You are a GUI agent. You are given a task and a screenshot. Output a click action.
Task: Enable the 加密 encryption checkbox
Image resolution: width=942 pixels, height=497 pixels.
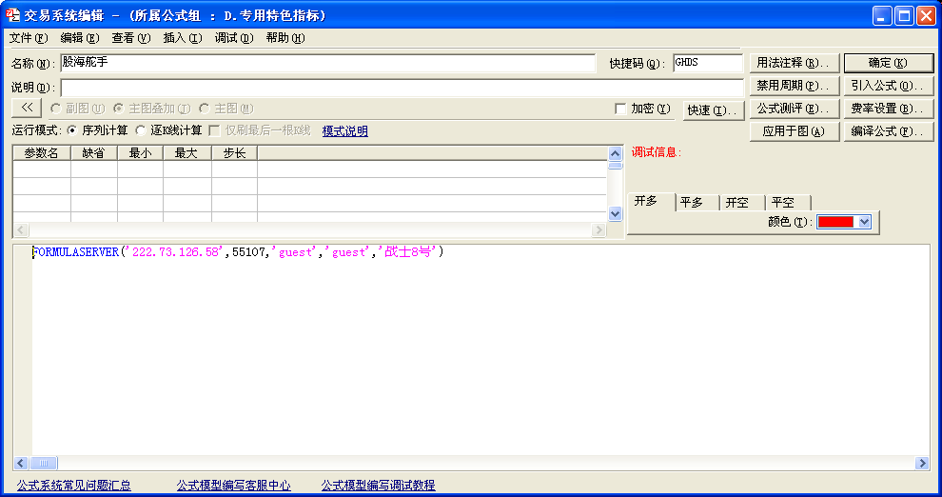(621, 109)
